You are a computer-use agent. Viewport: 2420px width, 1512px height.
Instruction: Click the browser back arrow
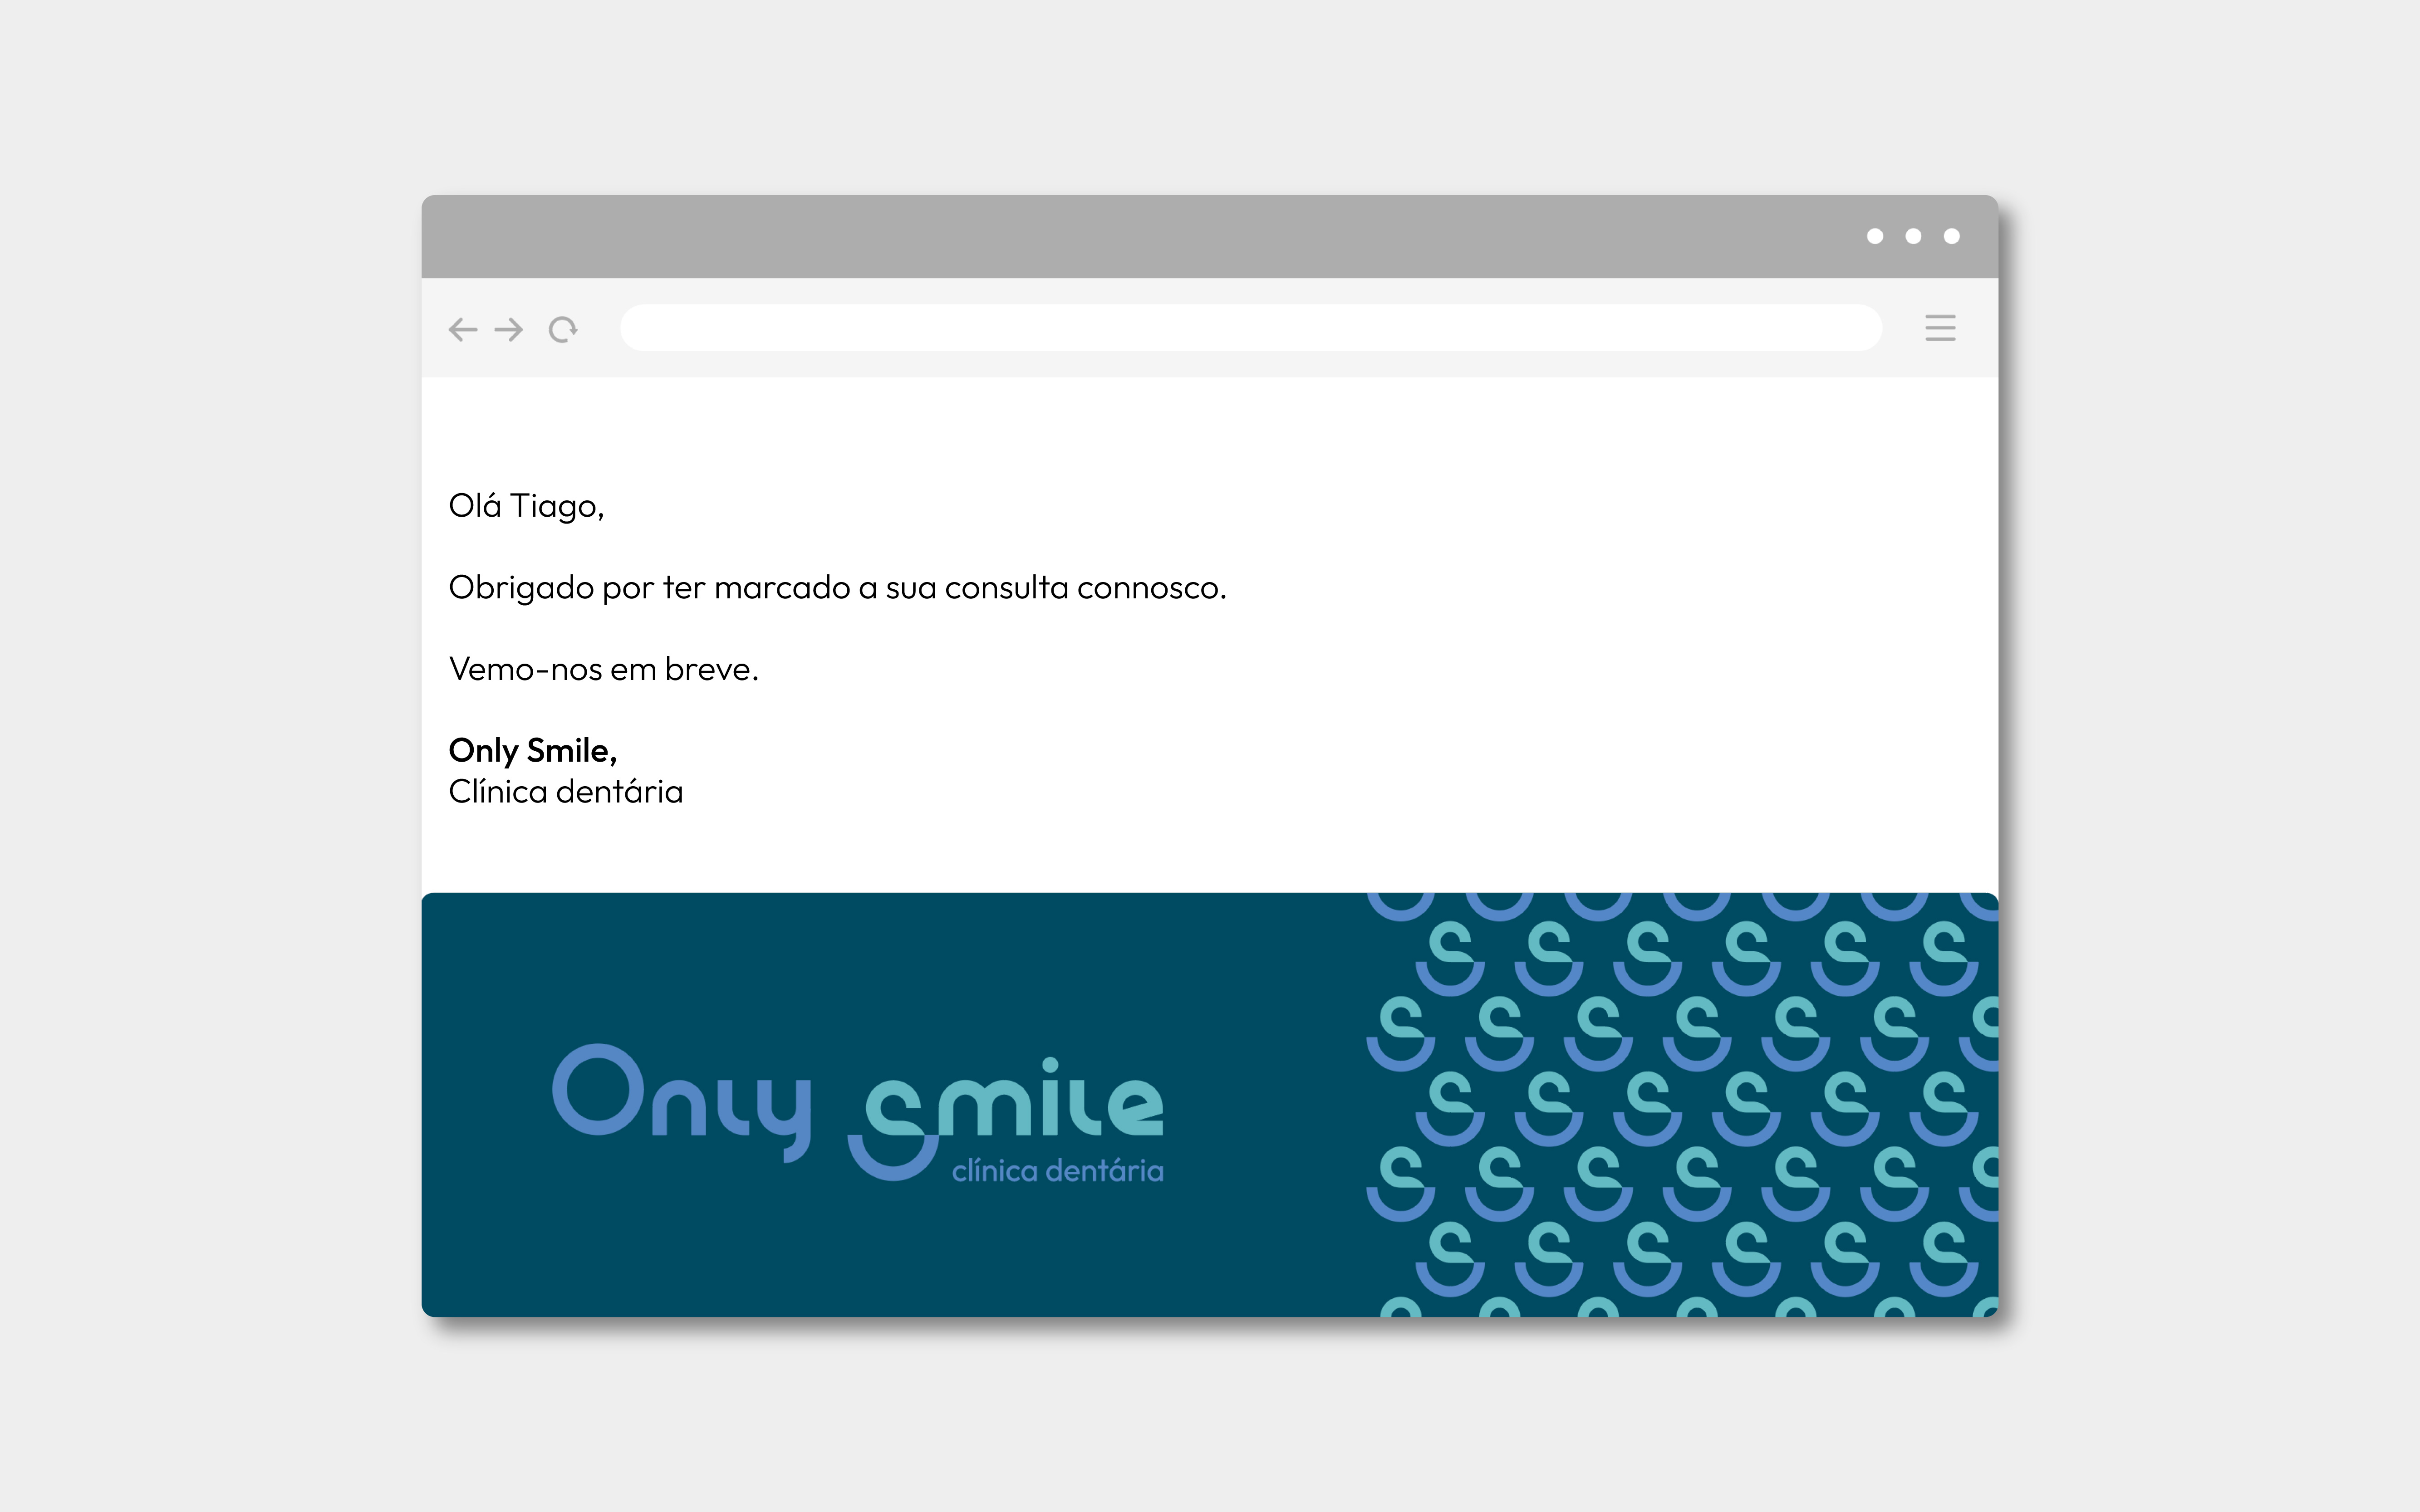click(x=462, y=329)
